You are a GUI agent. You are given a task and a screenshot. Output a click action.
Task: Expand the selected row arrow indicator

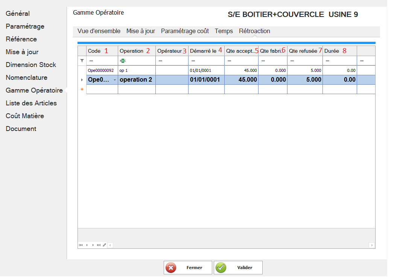[82, 80]
